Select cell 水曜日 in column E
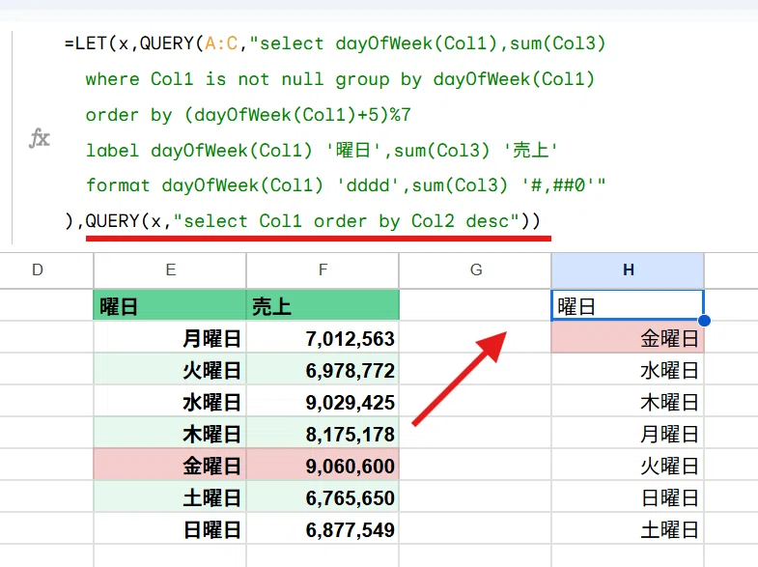Screen dimensions: 758x567 (170, 401)
